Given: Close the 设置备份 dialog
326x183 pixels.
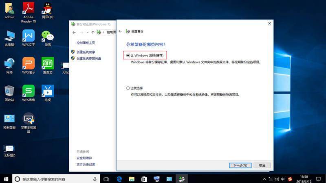Looking at the screenshot, I should 269,23.
